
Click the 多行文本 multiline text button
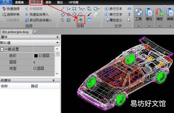[113, 9]
